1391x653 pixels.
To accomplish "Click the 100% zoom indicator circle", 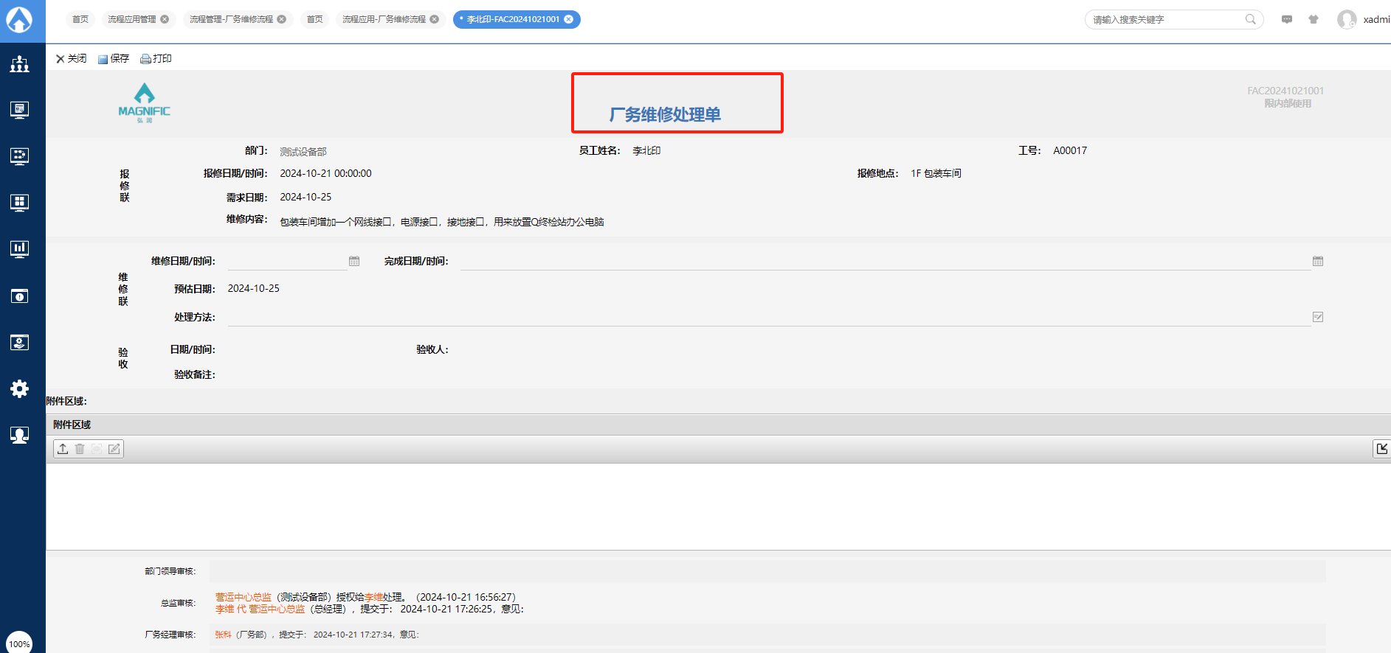I will point(19,643).
